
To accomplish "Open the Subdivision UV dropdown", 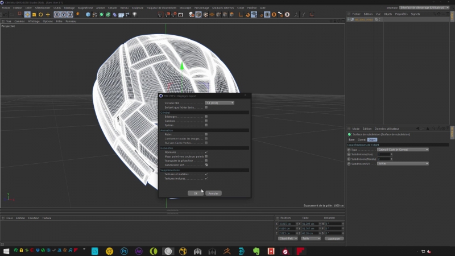I will [x=403, y=164].
